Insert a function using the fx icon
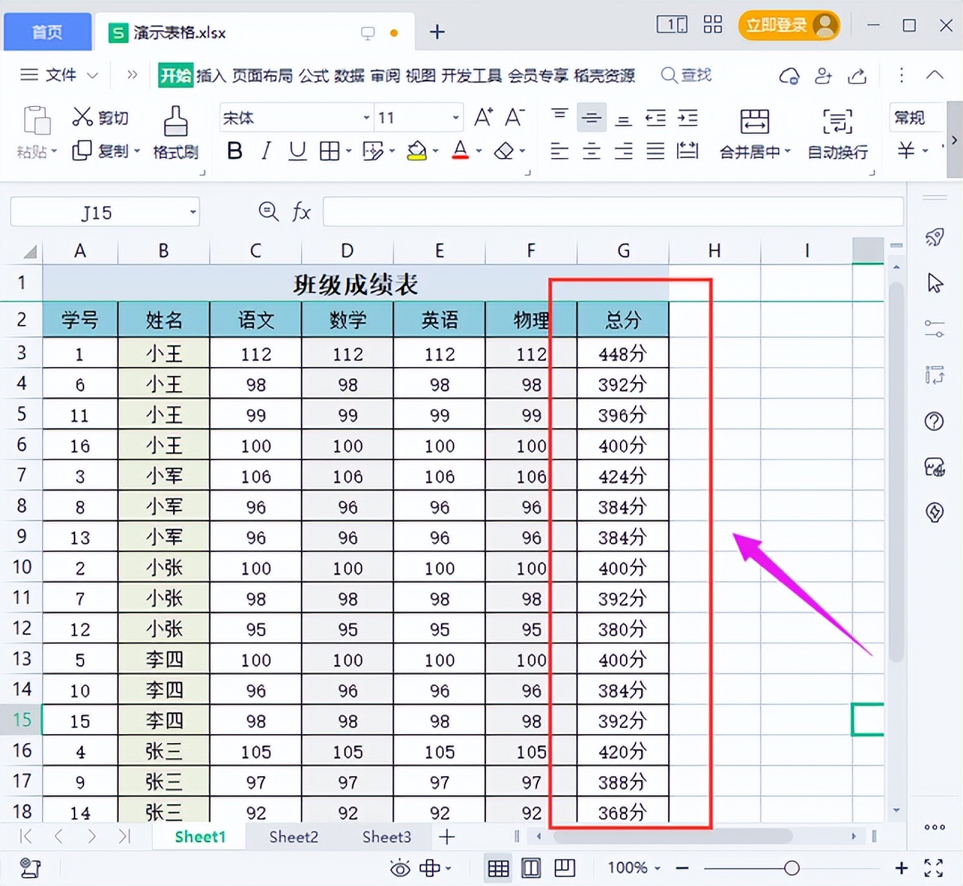Viewport: 963px width, 886px height. click(301, 211)
